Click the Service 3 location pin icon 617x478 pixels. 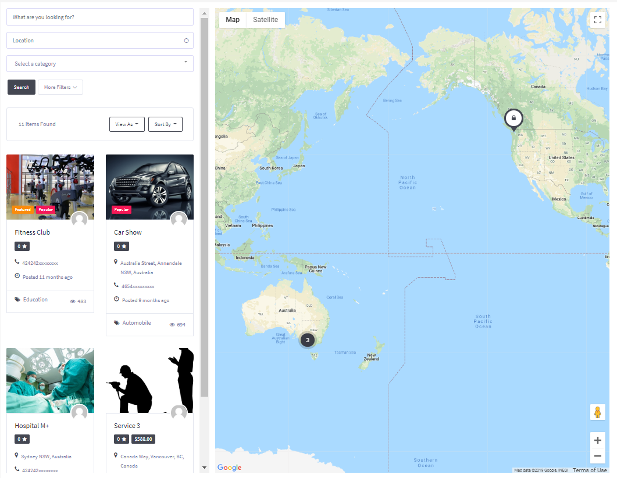click(x=116, y=455)
